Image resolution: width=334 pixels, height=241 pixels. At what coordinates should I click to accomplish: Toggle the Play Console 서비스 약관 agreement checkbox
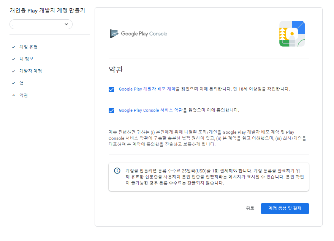pos(111,111)
